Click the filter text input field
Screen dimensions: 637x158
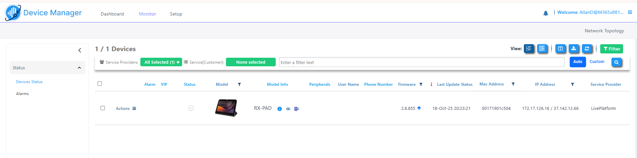coord(421,62)
